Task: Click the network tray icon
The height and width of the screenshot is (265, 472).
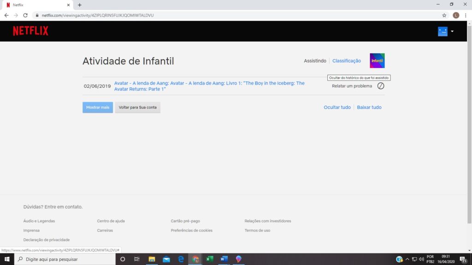Action: [x=414, y=259]
